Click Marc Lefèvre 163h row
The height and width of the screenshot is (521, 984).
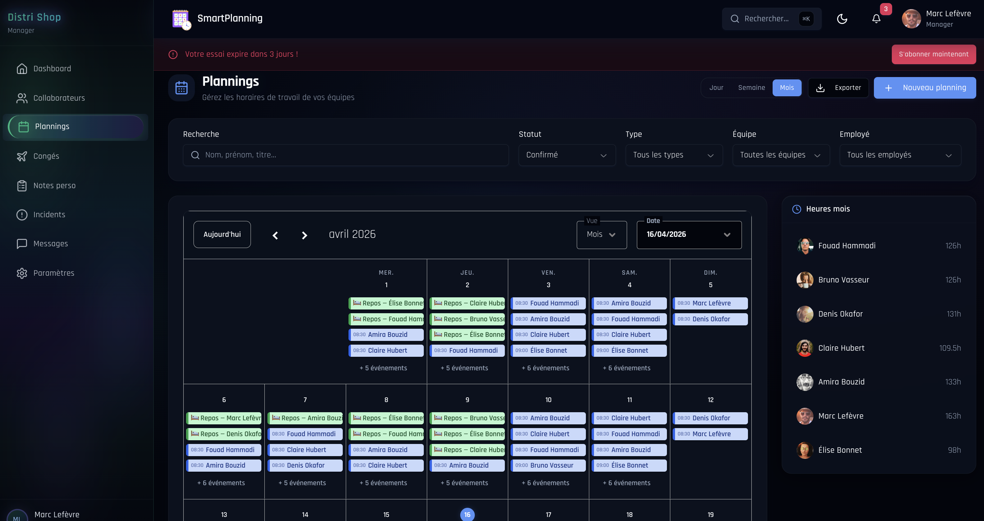(x=879, y=416)
